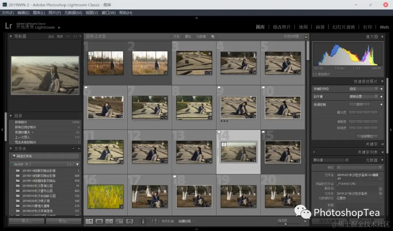Click the 导出... button

pyautogui.click(x=64, y=221)
